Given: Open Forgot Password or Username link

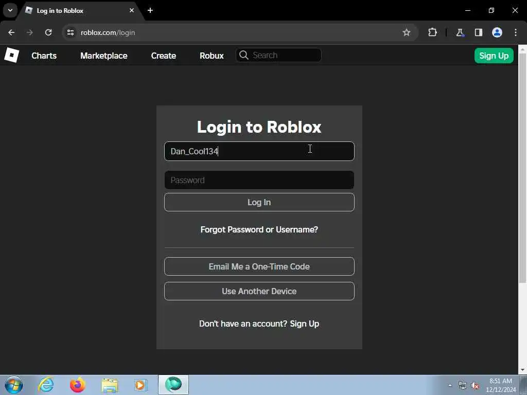Looking at the screenshot, I should pyautogui.click(x=259, y=229).
